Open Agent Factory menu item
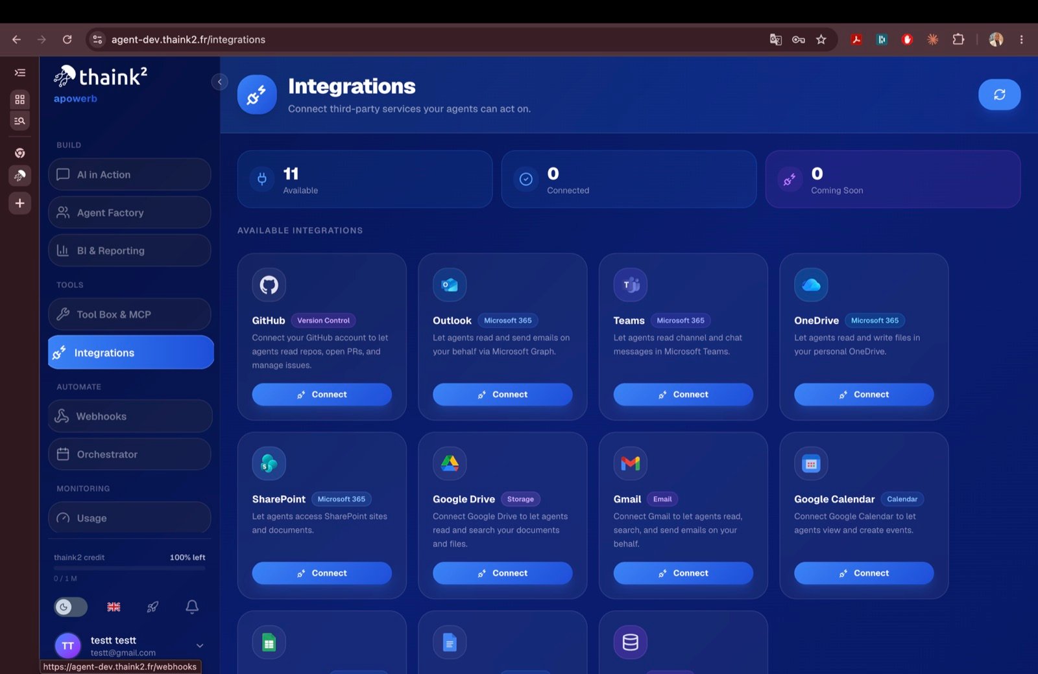Image resolution: width=1038 pixels, height=674 pixels. [130, 213]
